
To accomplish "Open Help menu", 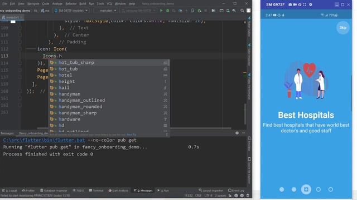I will click(132, 4).
